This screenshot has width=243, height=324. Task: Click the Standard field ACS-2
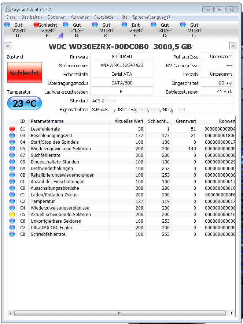pyautogui.click(x=162, y=101)
